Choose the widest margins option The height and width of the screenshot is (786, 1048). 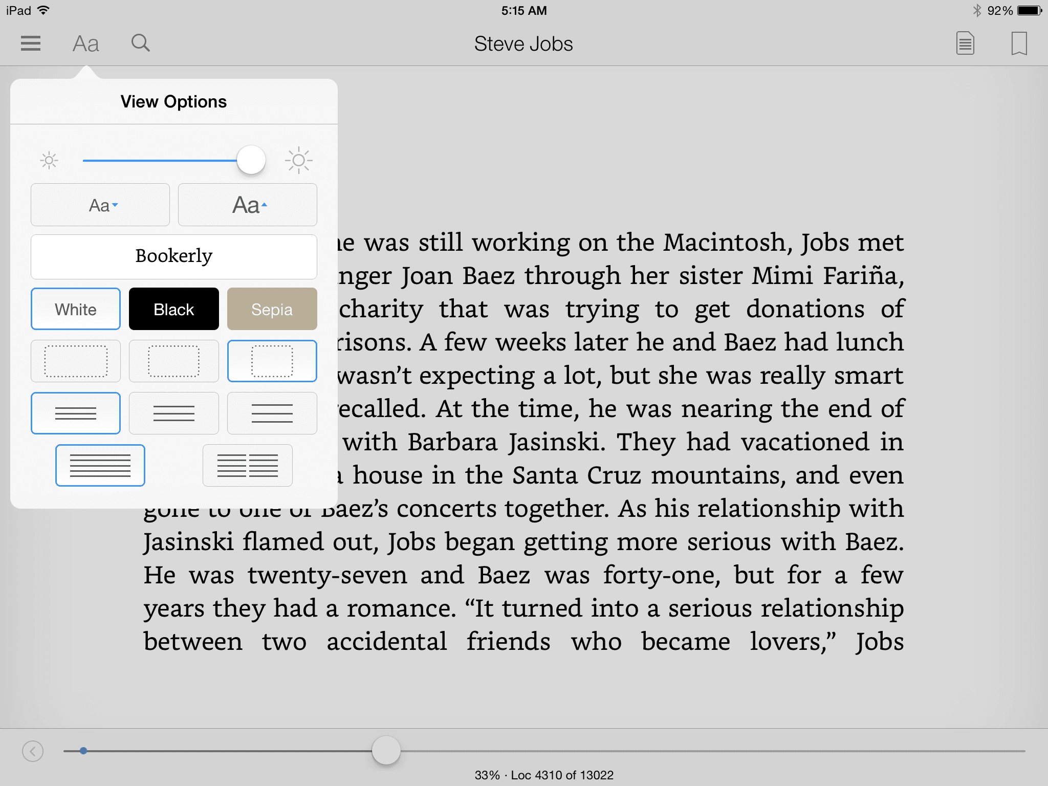tap(272, 361)
